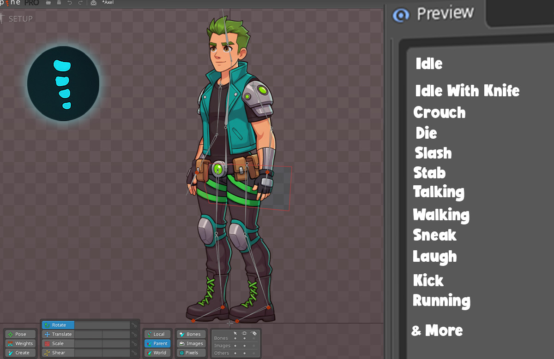Screen dimensions: 554x359
Task: Click the Pose button
Action: point(19,334)
